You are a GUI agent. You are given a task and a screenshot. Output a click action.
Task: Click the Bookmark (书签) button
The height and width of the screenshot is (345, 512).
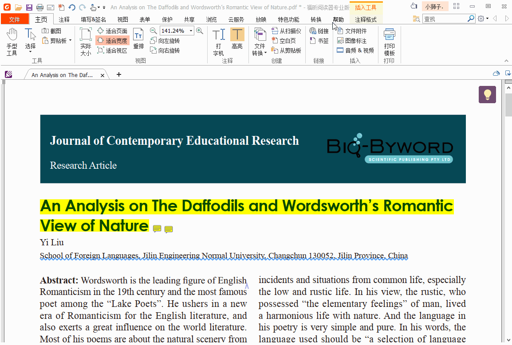point(319,41)
